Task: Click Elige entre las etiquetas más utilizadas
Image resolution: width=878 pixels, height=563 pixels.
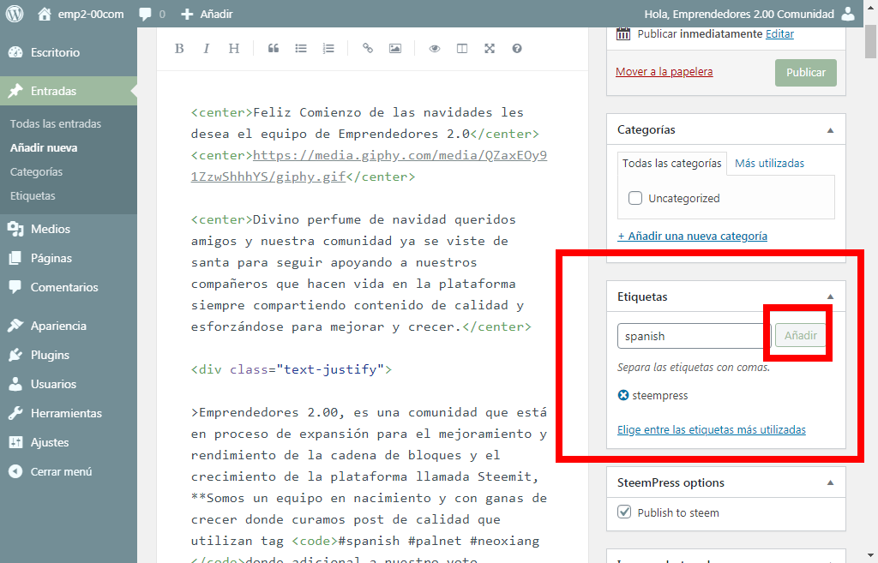Action: pos(711,430)
